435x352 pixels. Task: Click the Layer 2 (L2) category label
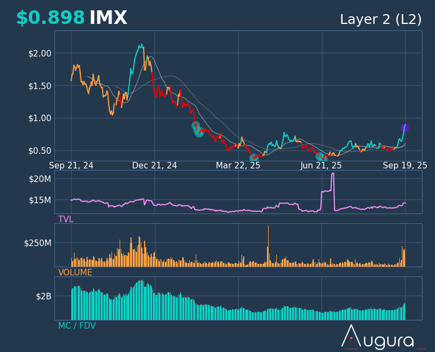pos(381,20)
